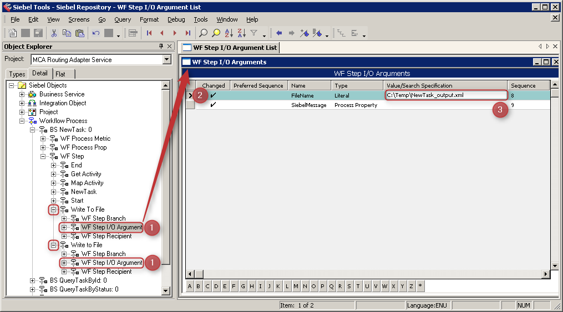Filter records by letter S button

(349, 286)
